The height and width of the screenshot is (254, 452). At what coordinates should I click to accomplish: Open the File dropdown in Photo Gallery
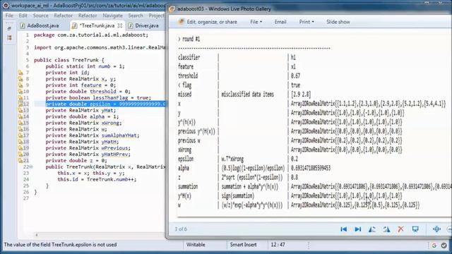point(256,22)
